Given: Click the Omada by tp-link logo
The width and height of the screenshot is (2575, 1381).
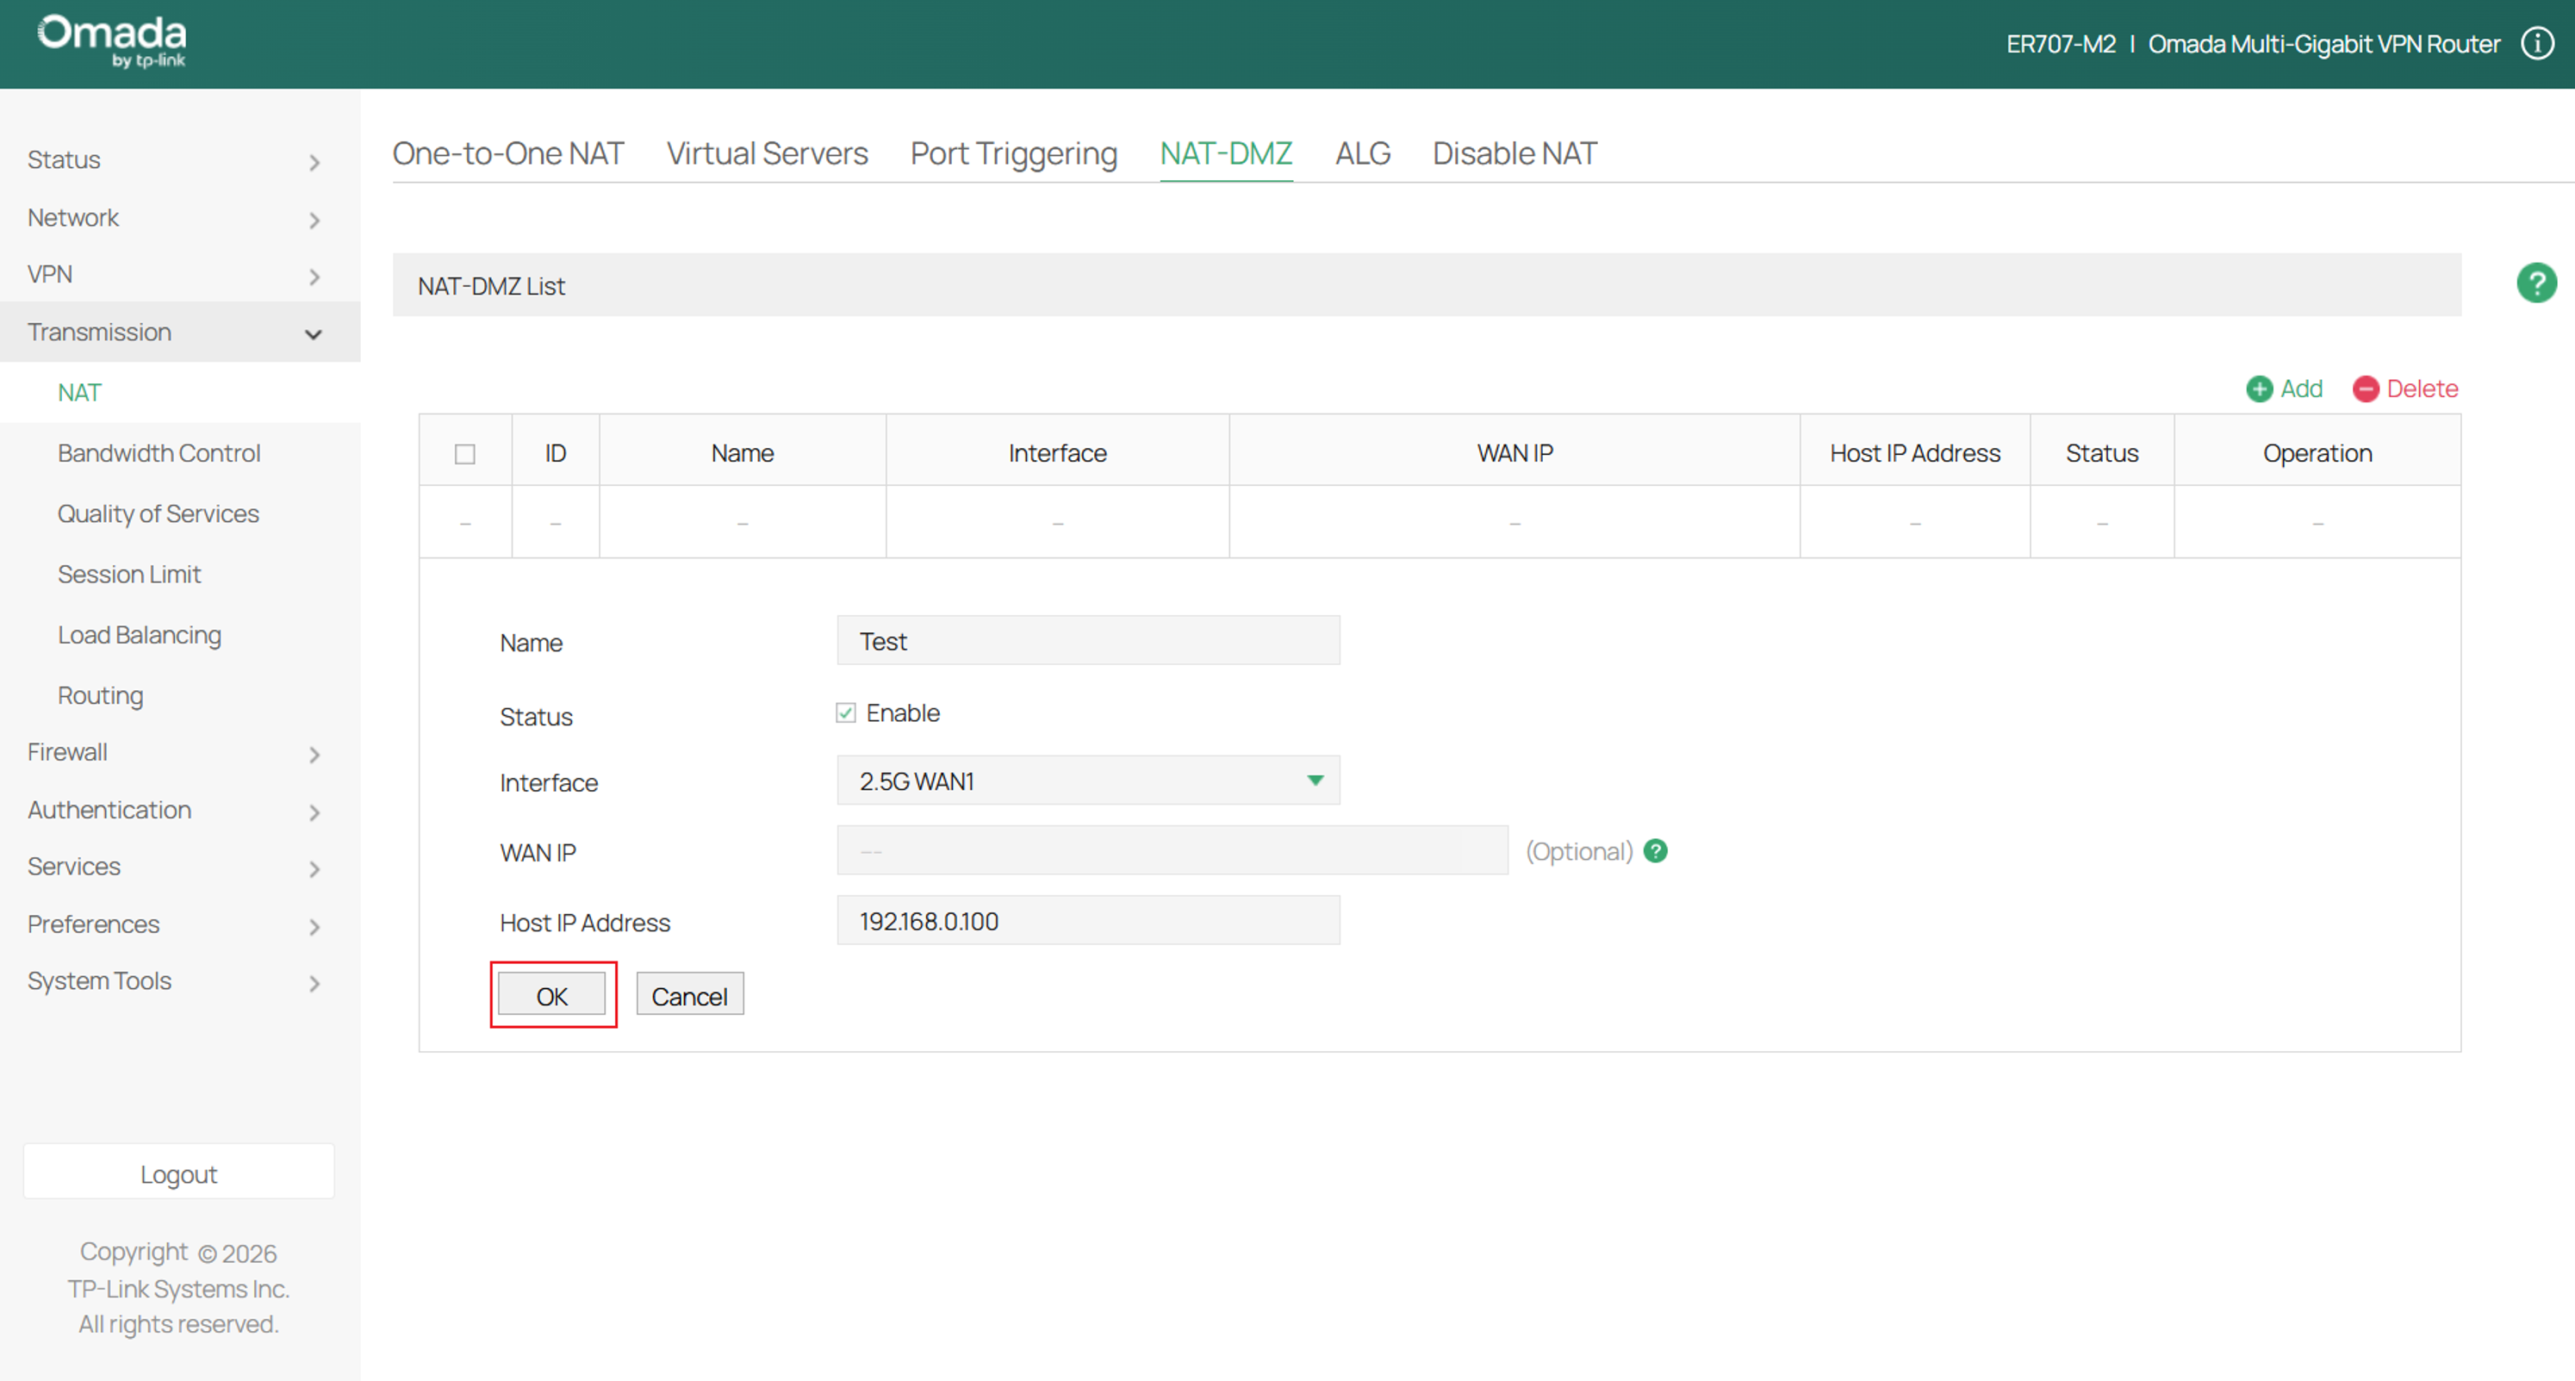Looking at the screenshot, I should 112,41.
